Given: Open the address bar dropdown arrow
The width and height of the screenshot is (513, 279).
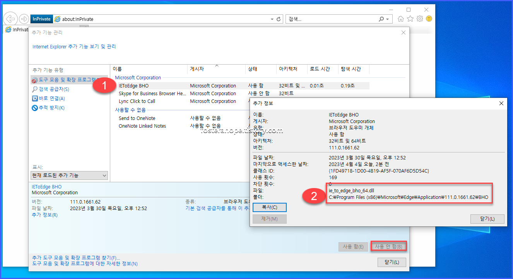Looking at the screenshot, I should 272,19.
